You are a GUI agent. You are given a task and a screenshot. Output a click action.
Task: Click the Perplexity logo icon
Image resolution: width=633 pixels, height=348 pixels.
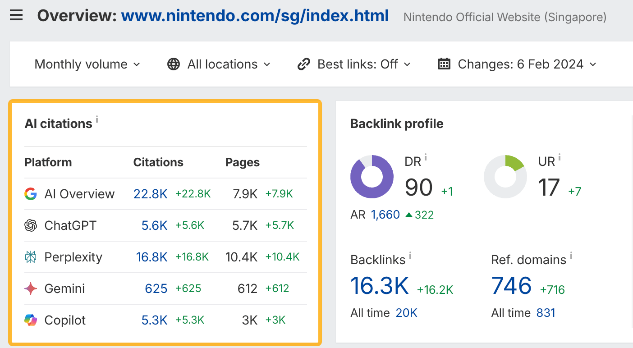pos(31,257)
